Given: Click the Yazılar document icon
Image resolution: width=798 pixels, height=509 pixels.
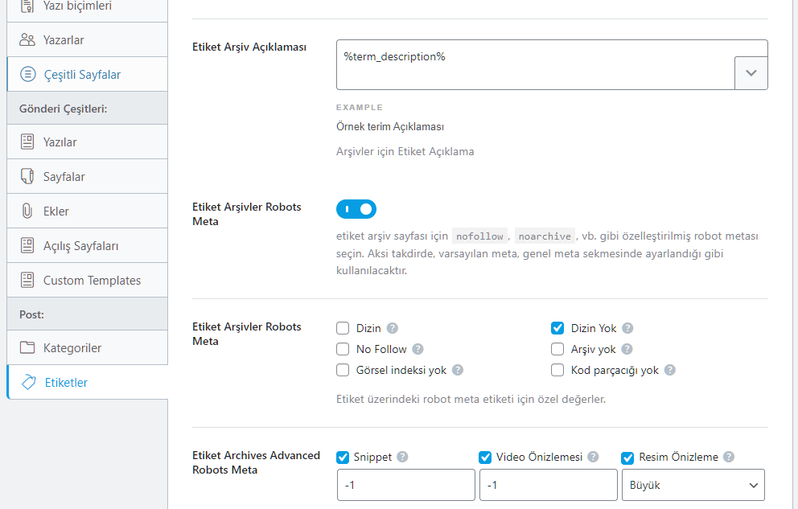Looking at the screenshot, I should click(27, 142).
